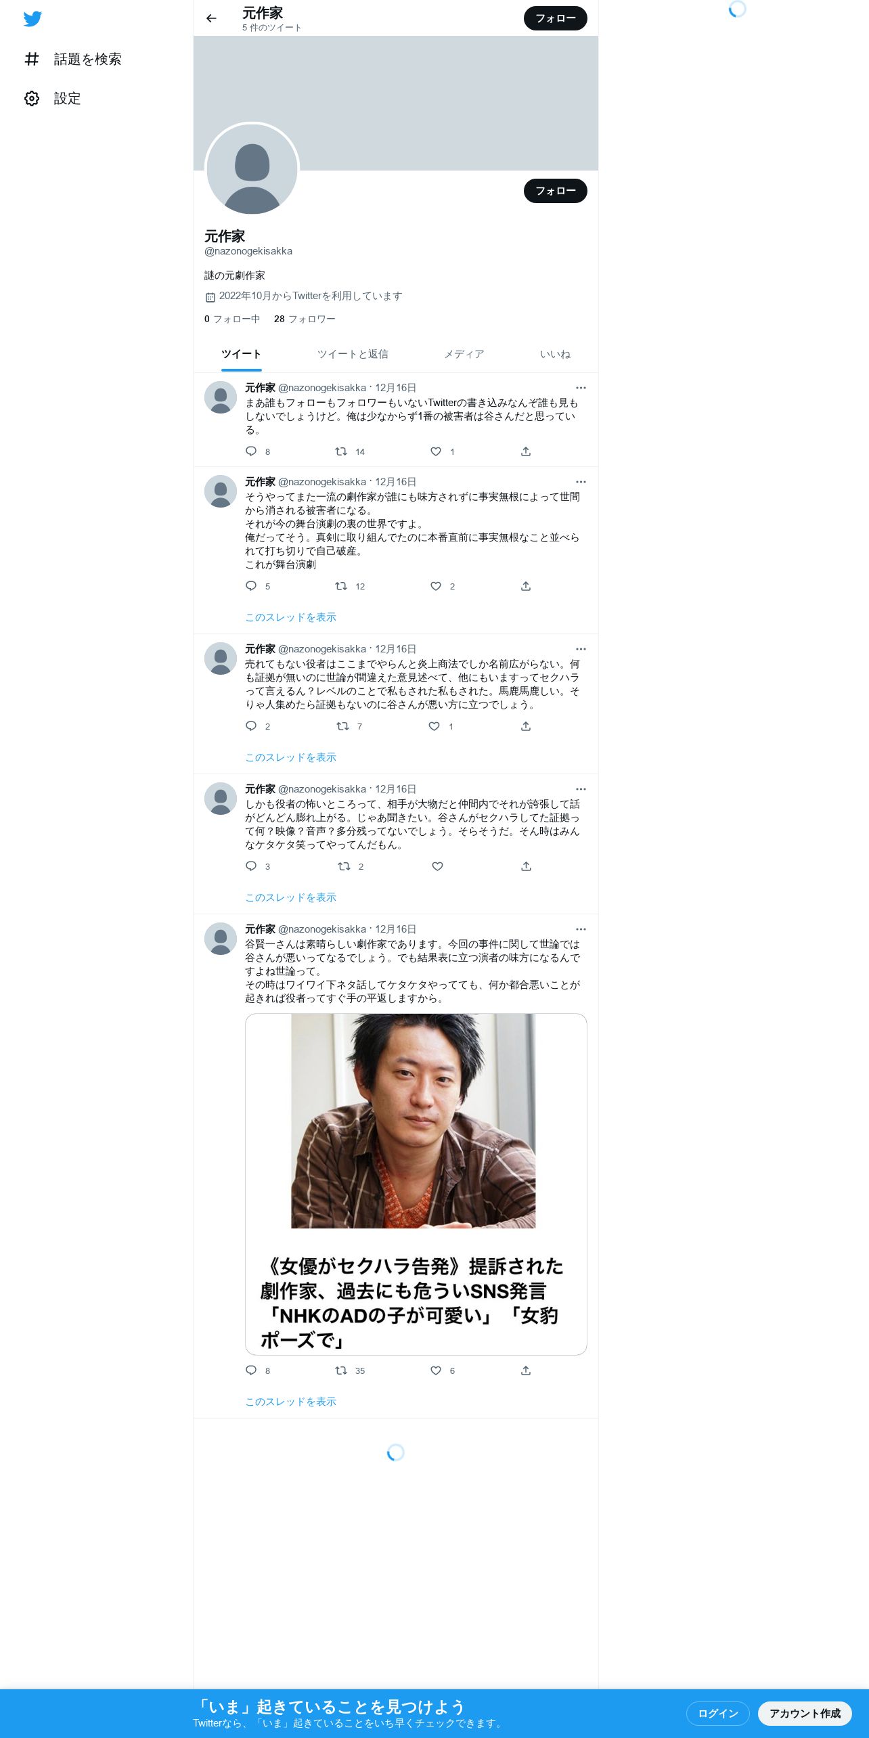Like the tweet with 7 retweets
The height and width of the screenshot is (1738, 869).
(x=435, y=726)
